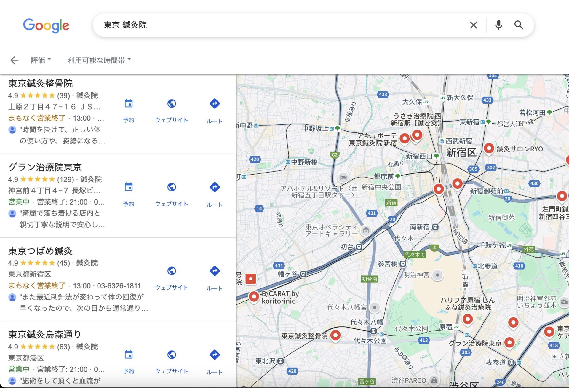Click the 幡ケ谷 station label on map
Screen dimensions: 569x388
click(x=287, y=274)
